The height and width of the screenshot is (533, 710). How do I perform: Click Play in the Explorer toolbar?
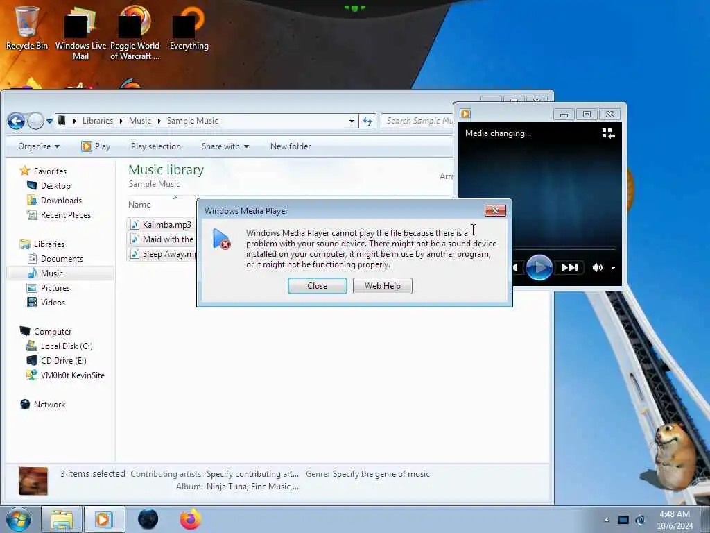tap(96, 146)
